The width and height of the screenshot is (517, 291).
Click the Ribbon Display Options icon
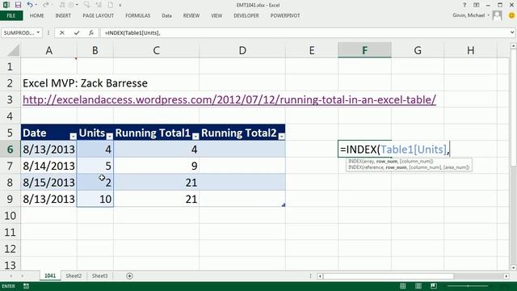tap(476, 5)
